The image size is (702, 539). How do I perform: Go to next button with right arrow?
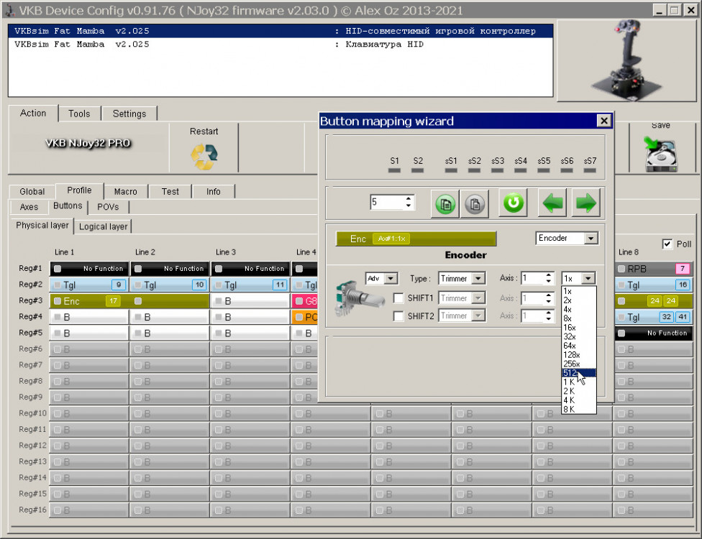coord(586,203)
